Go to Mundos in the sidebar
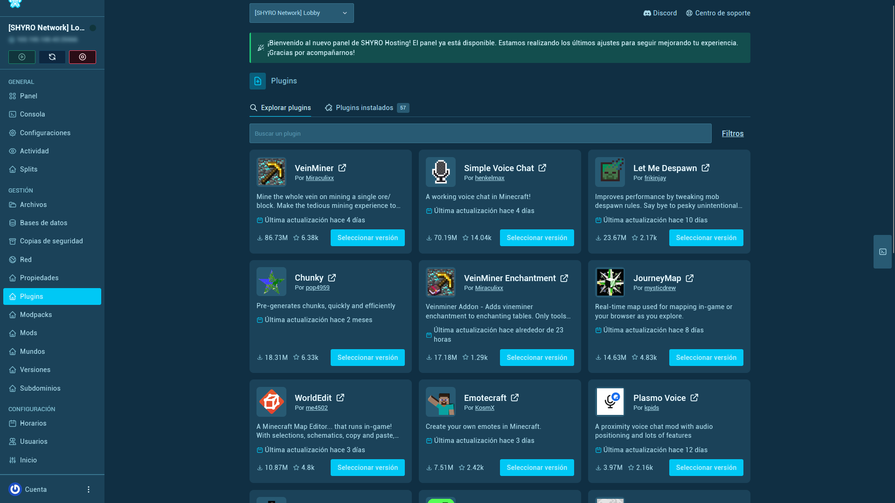 pos(52,351)
